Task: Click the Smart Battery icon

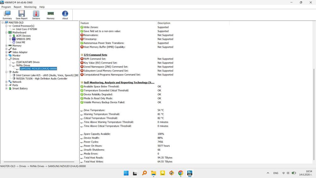Action: pyautogui.click(x=10, y=88)
